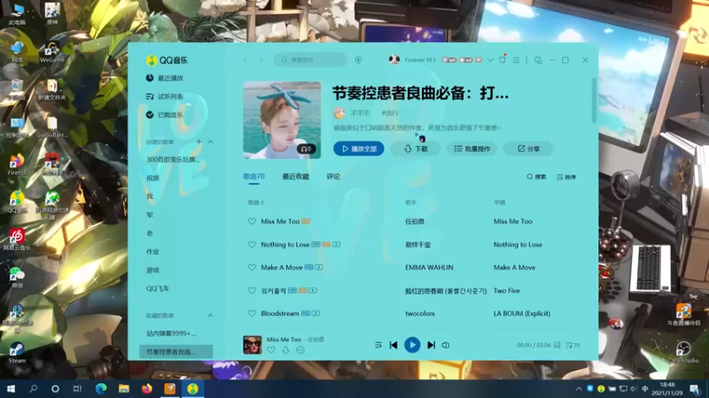Open the 已购音乐 purchased music page
Image resolution: width=709 pixels, height=398 pixels.
[x=165, y=115]
